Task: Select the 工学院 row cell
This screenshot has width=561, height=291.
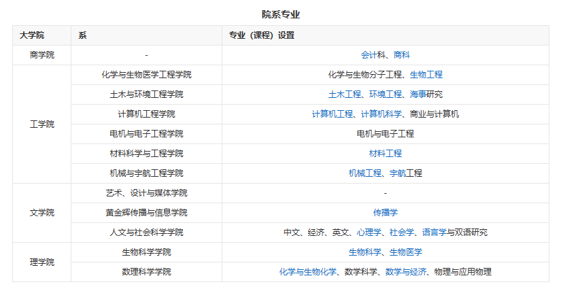Action: coord(41,124)
